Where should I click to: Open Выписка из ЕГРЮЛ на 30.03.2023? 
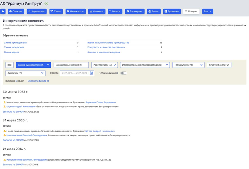(13, 111)
